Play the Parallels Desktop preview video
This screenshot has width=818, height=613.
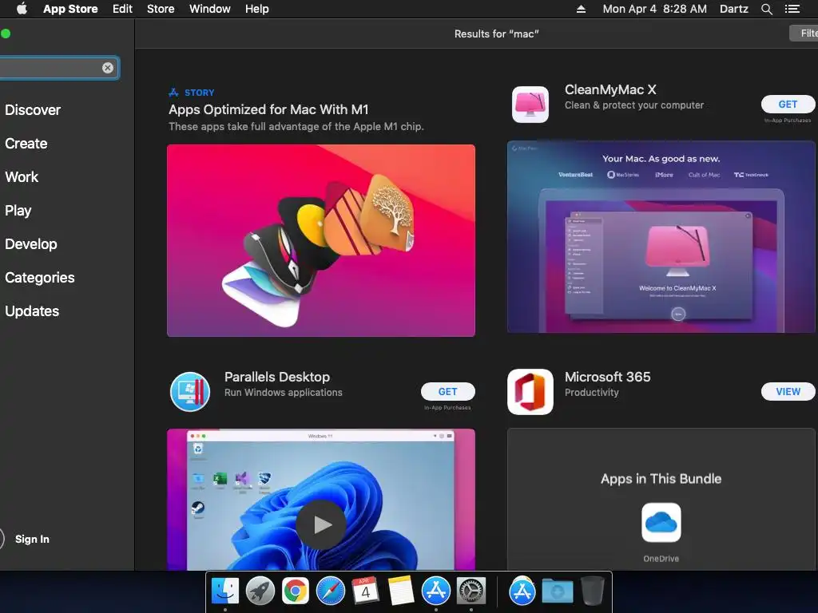click(x=321, y=524)
